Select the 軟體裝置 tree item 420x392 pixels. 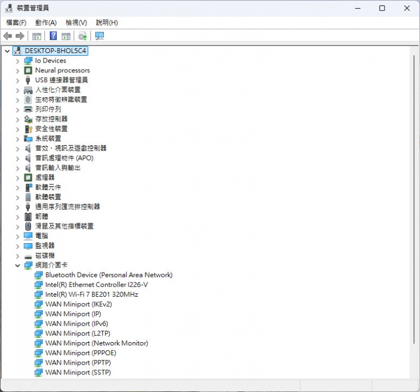(48, 197)
